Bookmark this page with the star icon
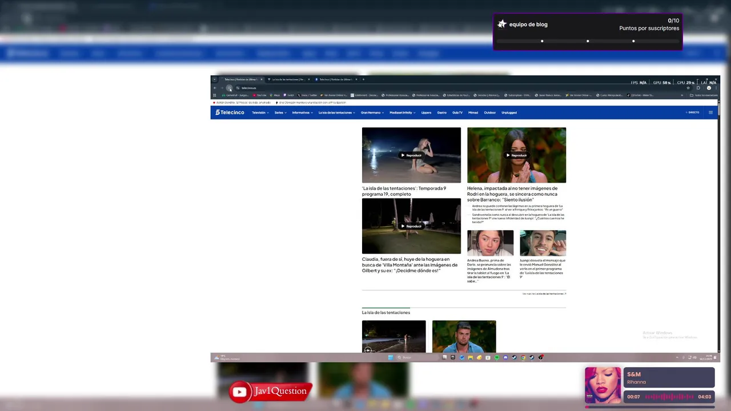 [x=688, y=88]
